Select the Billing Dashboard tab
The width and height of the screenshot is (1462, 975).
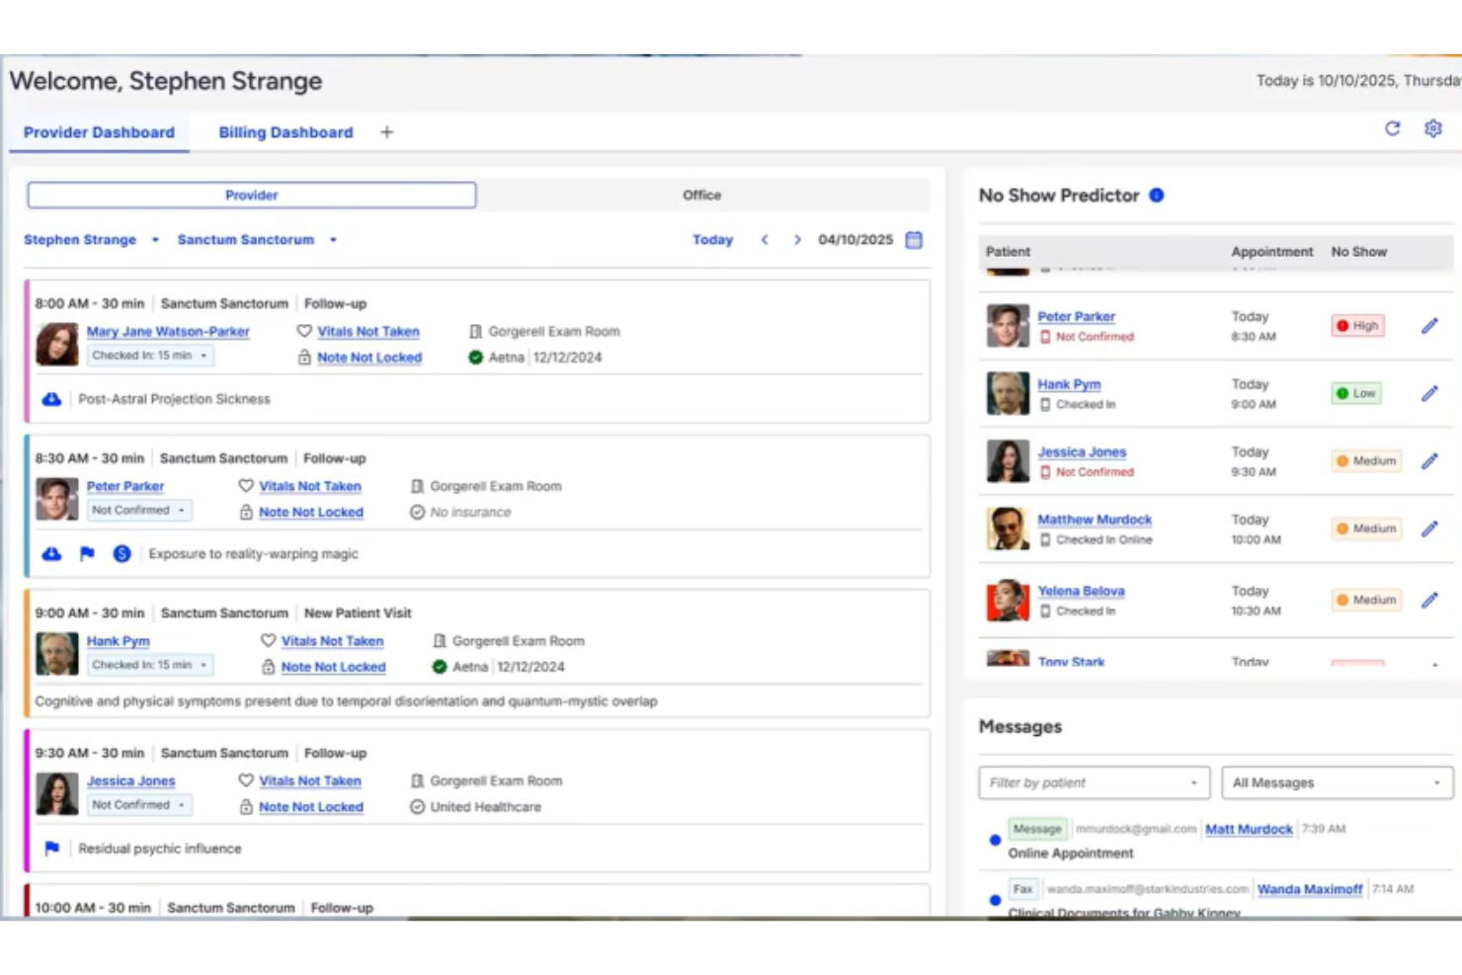coord(285,132)
